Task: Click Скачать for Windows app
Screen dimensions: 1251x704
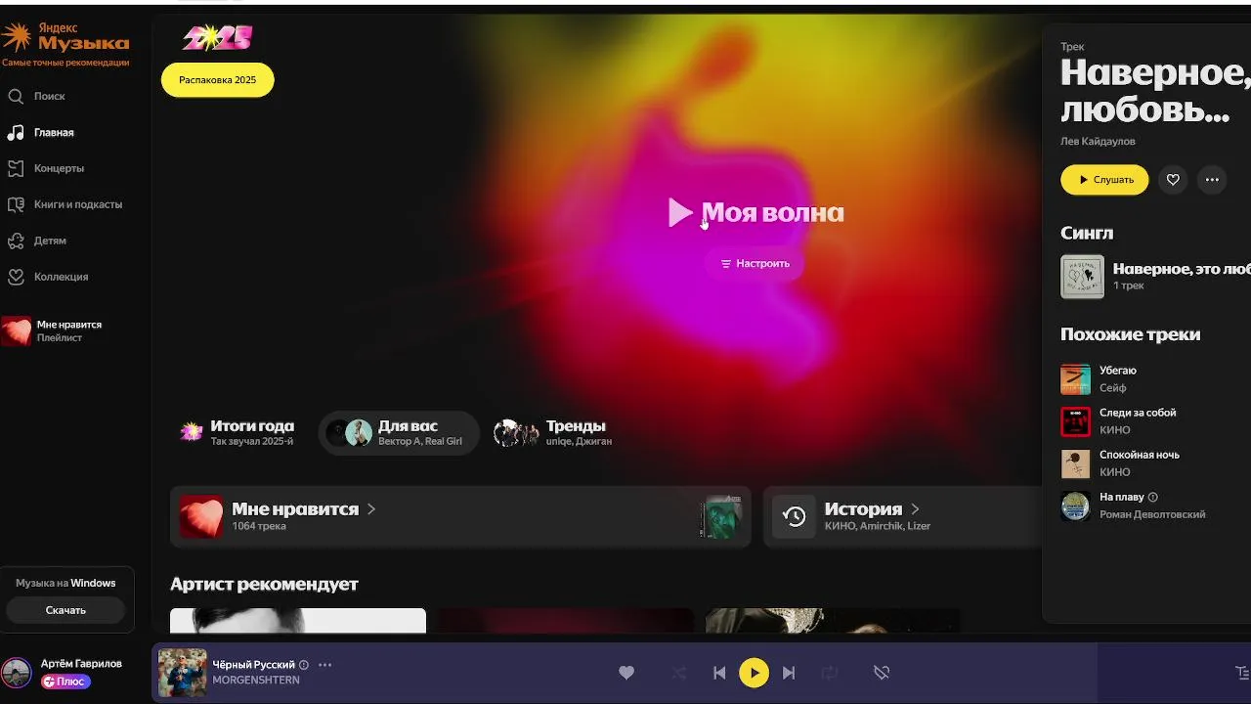Action: click(x=65, y=610)
